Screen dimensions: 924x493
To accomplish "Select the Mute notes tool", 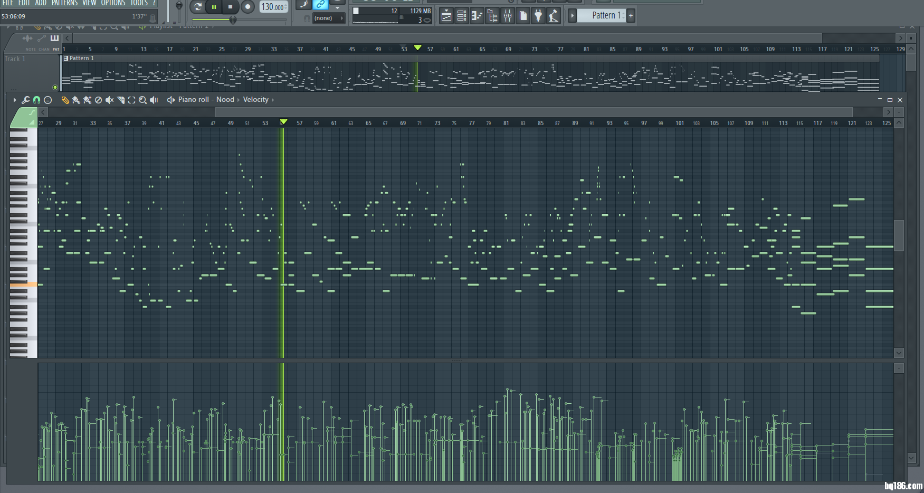I will (109, 100).
